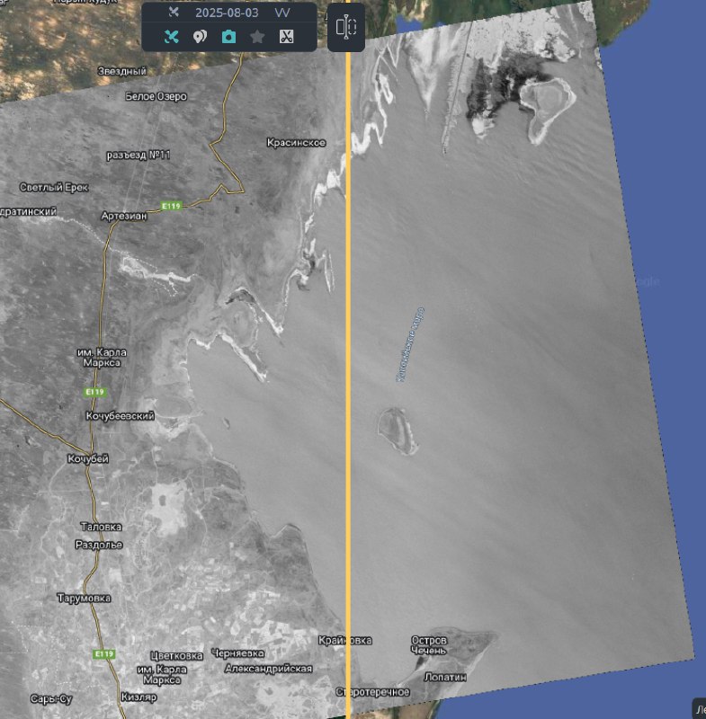Click the date 2025-08-03 in toolbar
Viewport: 706px width, 719px height.
[x=227, y=13]
